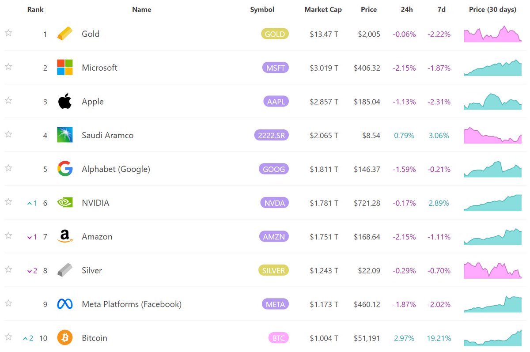Click the Amazon logo icon
The width and height of the screenshot is (530, 352).
(x=65, y=236)
